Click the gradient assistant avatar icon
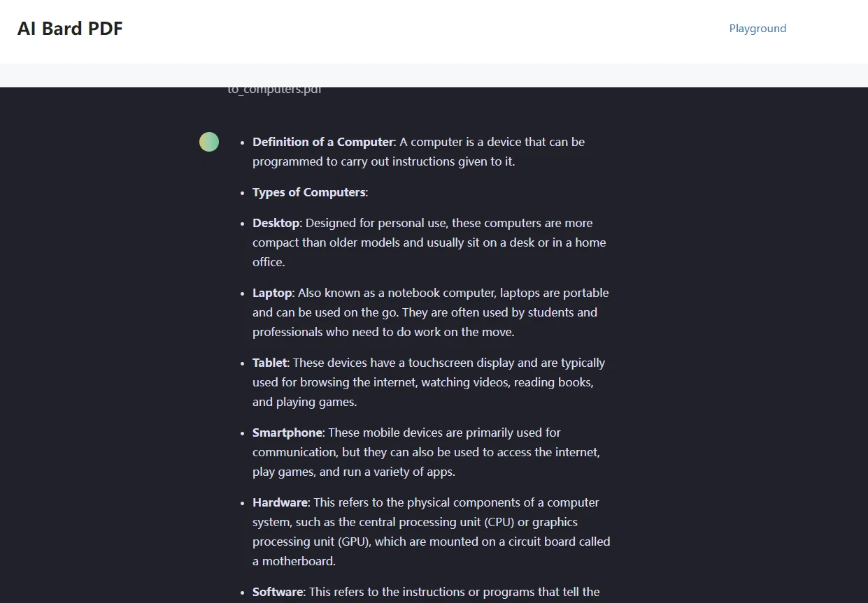Screen dimensions: 868x603 (209, 142)
